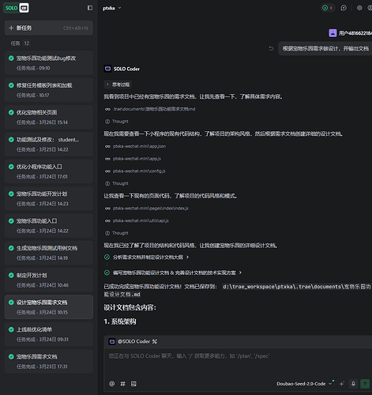The height and width of the screenshot is (395, 372).
Task: Open settings gear icon at top
Action: (359, 8)
